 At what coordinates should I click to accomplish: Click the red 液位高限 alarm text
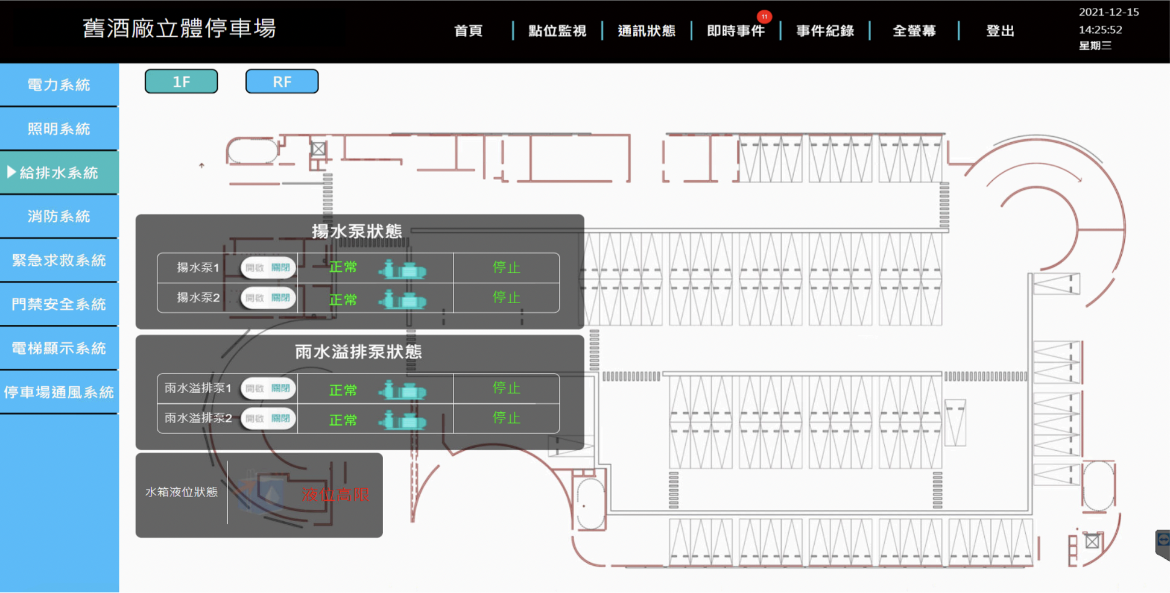[x=335, y=495]
